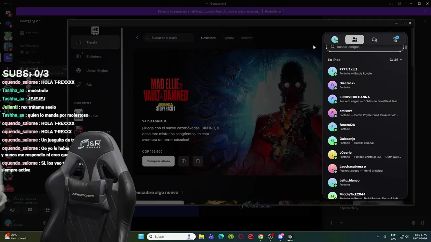The height and width of the screenshot is (242, 431).
Task: Open the chat messages tab icon
Action: (x=374, y=39)
